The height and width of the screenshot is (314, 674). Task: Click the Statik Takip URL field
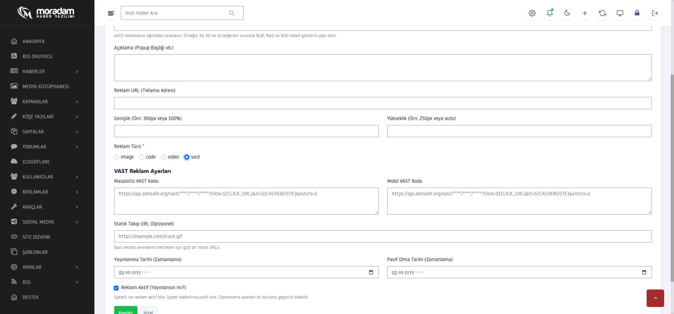coord(383,236)
